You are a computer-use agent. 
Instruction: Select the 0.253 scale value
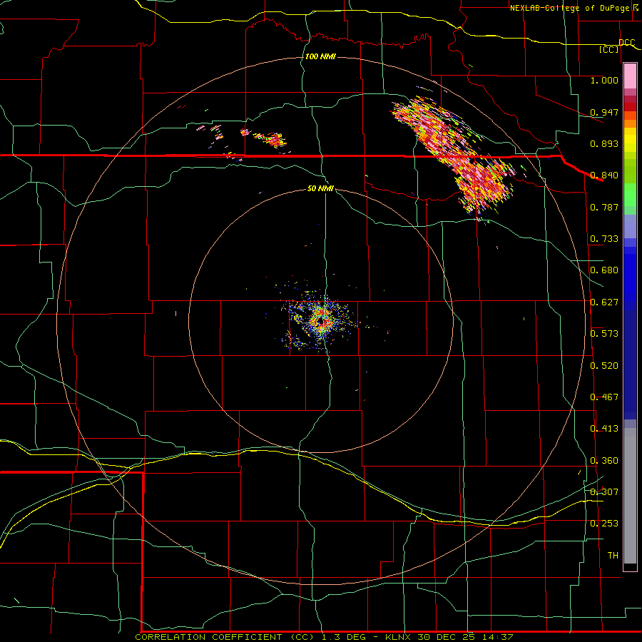(x=604, y=524)
